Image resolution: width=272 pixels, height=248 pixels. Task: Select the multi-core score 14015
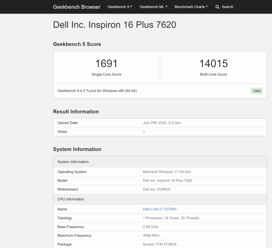213,63
